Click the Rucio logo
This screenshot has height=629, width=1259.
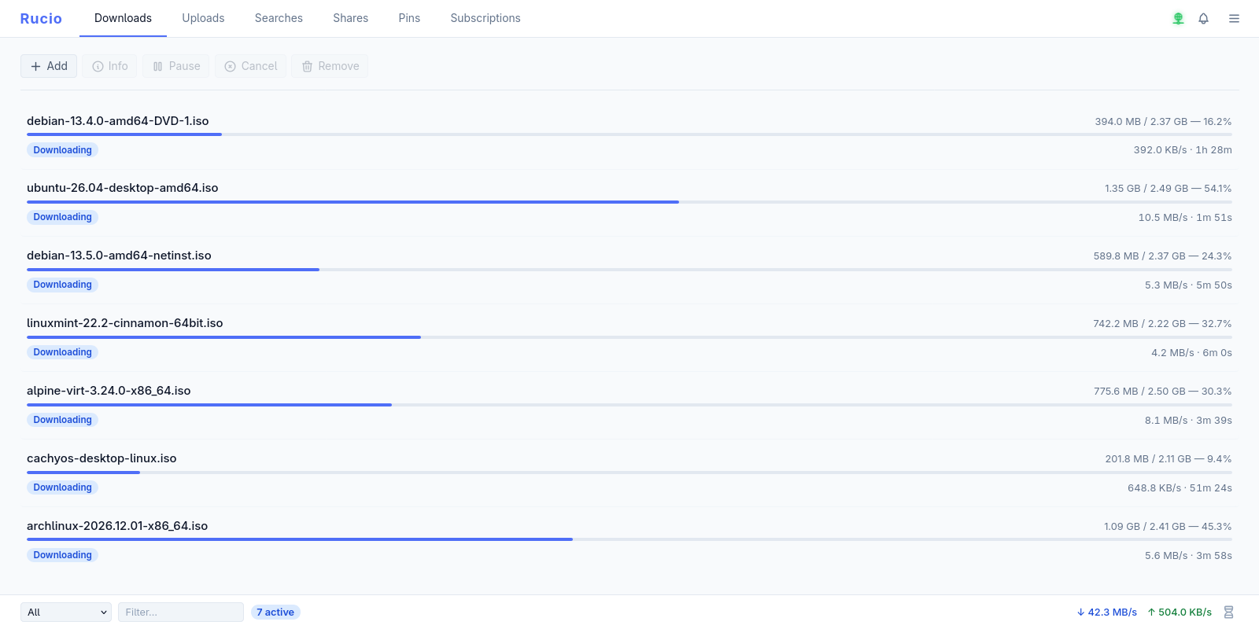[41, 18]
